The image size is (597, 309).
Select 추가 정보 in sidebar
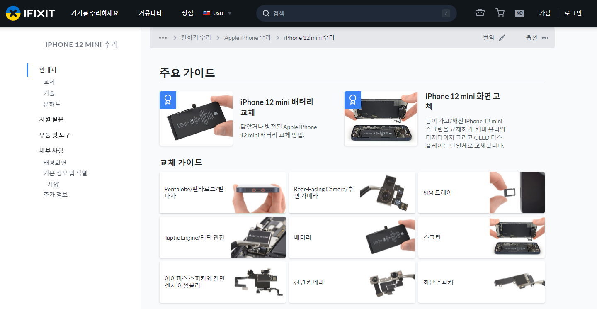(x=56, y=195)
